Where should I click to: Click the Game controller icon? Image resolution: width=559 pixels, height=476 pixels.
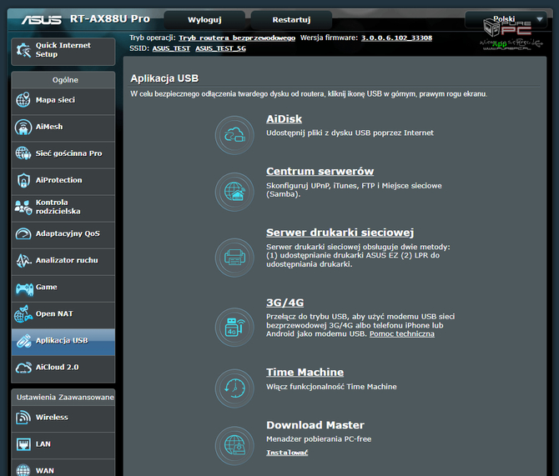(24, 288)
